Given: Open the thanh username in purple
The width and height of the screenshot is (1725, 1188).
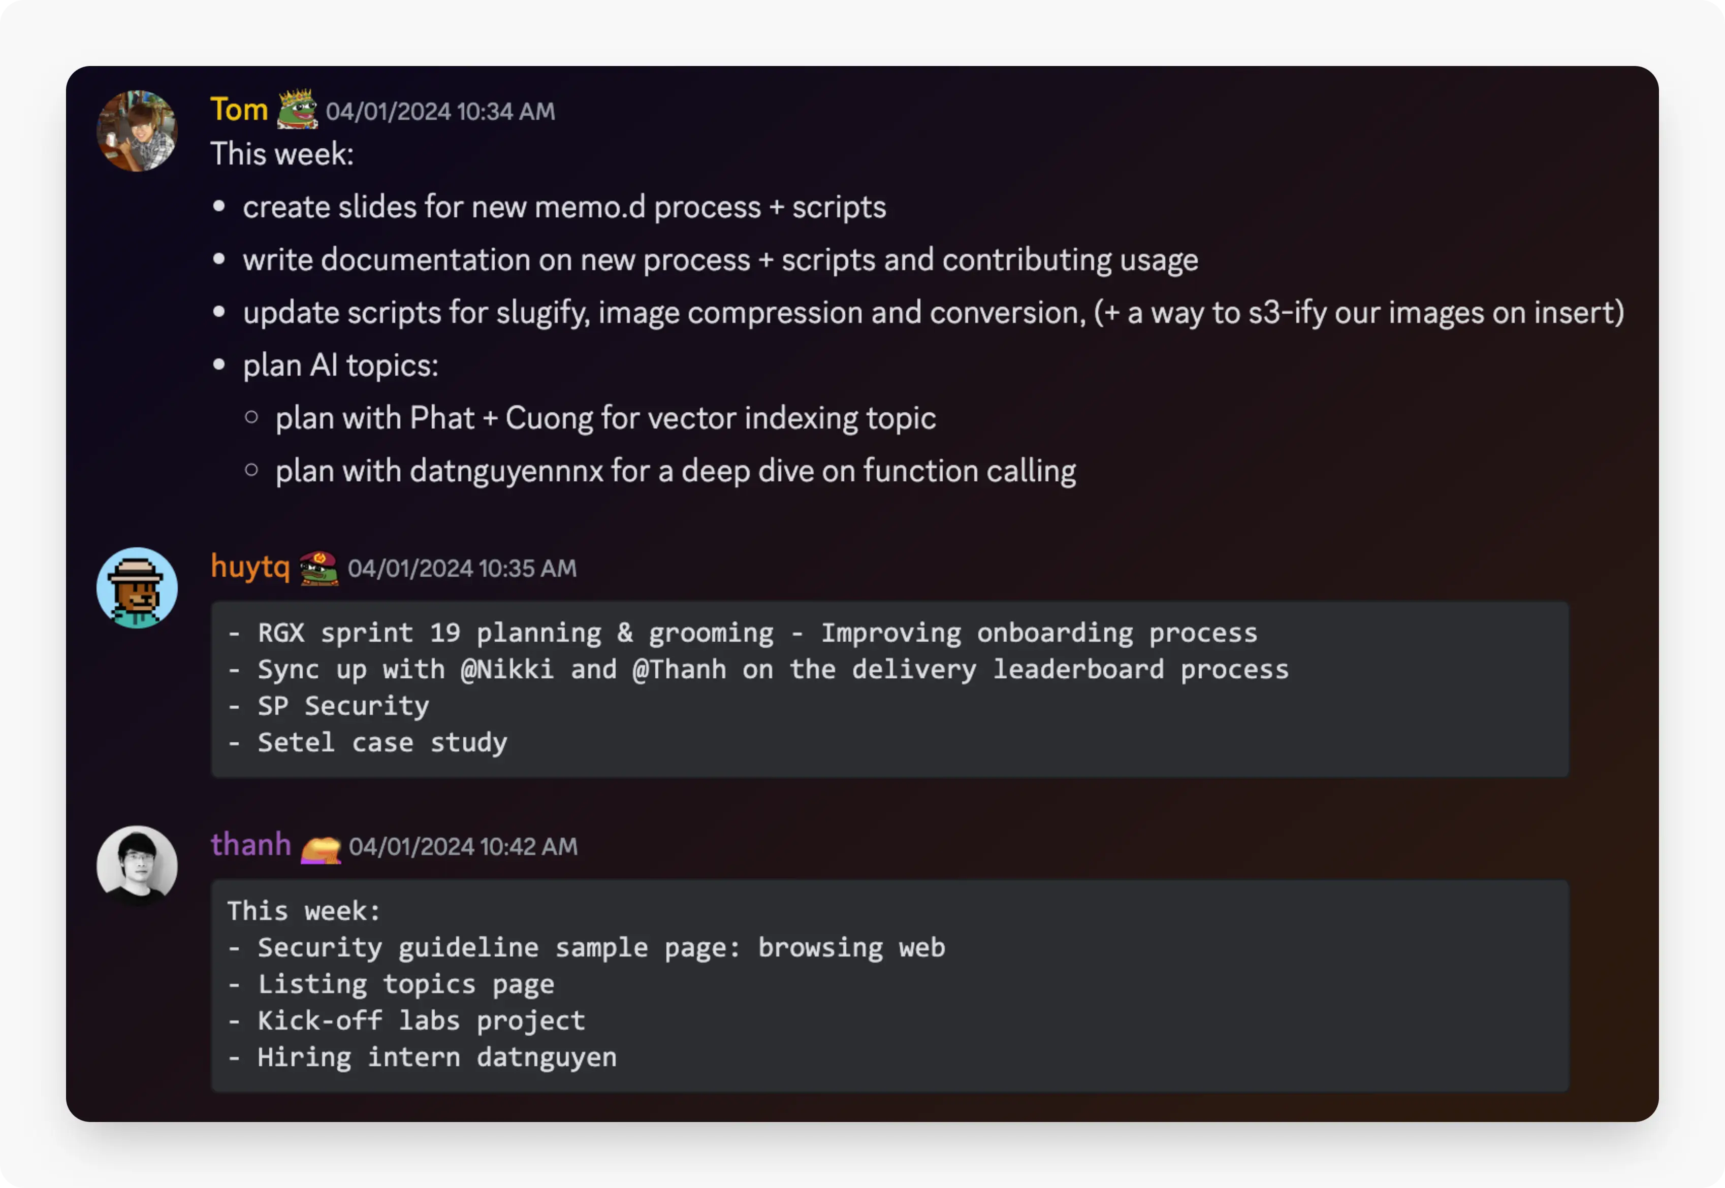Looking at the screenshot, I should click(x=251, y=845).
